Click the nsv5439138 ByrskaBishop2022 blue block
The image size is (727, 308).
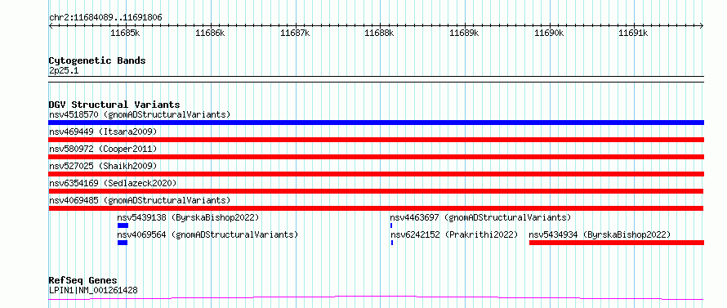(x=123, y=225)
